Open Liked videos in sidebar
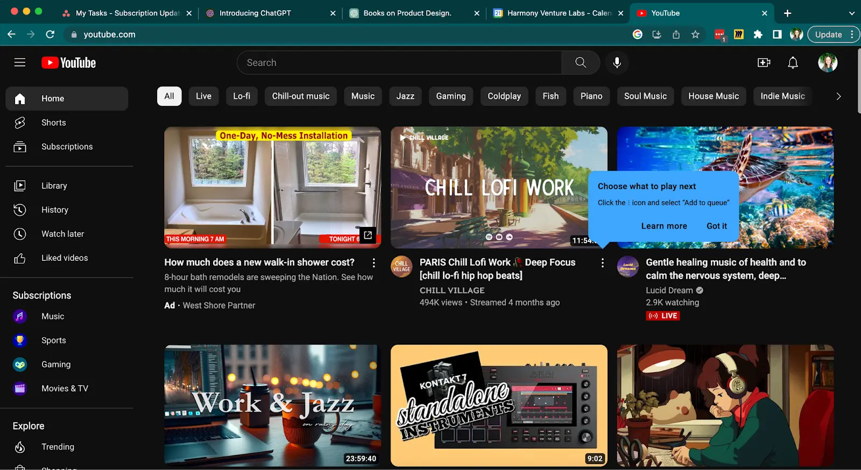Screen dimensions: 861x470 67,258
